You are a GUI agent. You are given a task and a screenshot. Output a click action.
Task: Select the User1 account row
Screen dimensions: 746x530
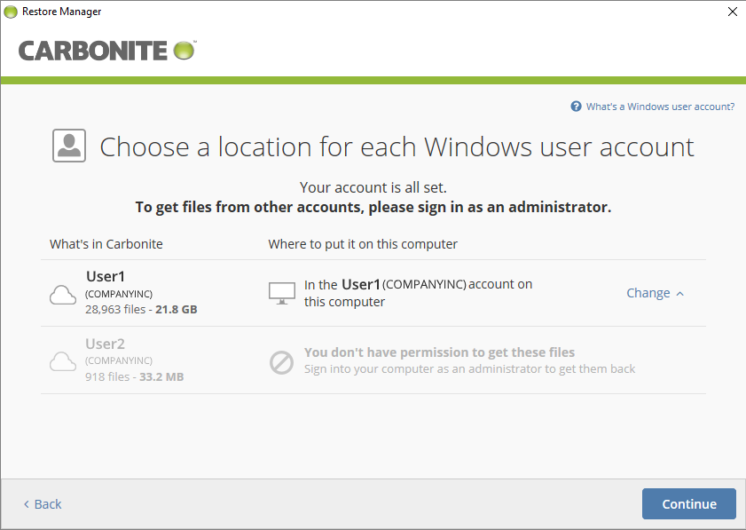tap(106, 276)
